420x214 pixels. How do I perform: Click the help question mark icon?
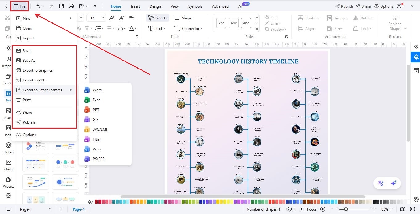(399, 6)
